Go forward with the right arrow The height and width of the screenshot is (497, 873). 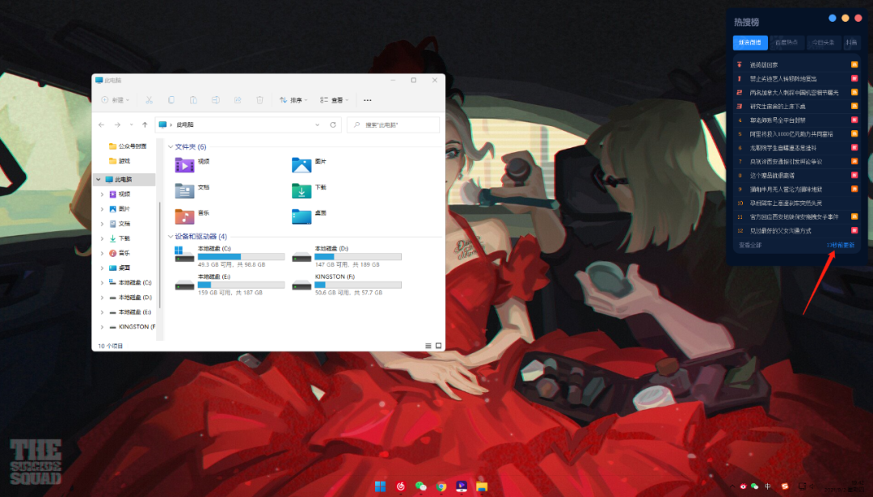(x=117, y=124)
